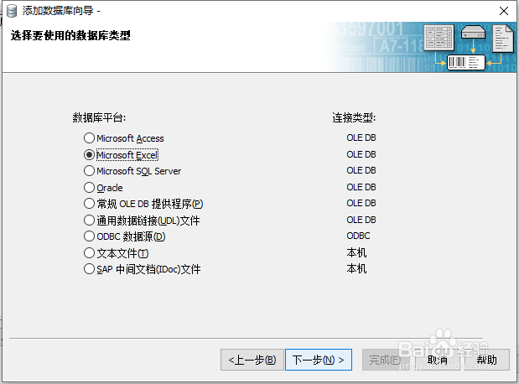Click the 完成(F) finish button
This screenshot has height=384, width=519.
pyautogui.click(x=386, y=360)
